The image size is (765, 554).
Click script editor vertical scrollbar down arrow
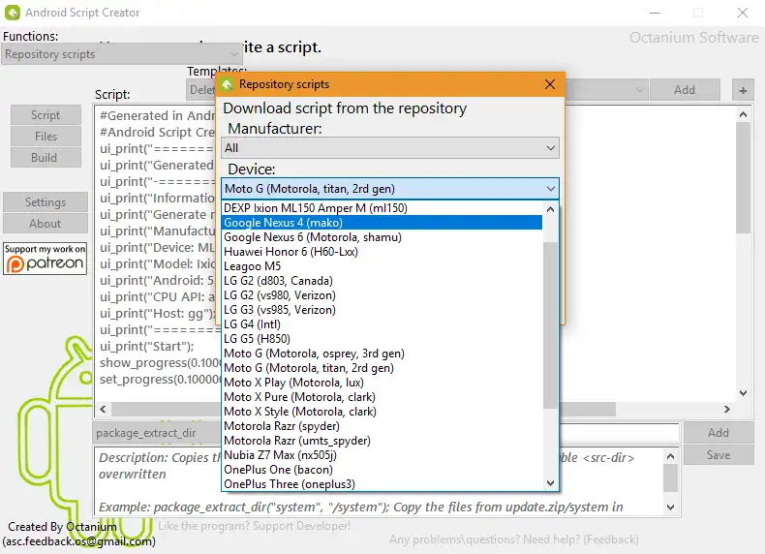pyautogui.click(x=743, y=393)
